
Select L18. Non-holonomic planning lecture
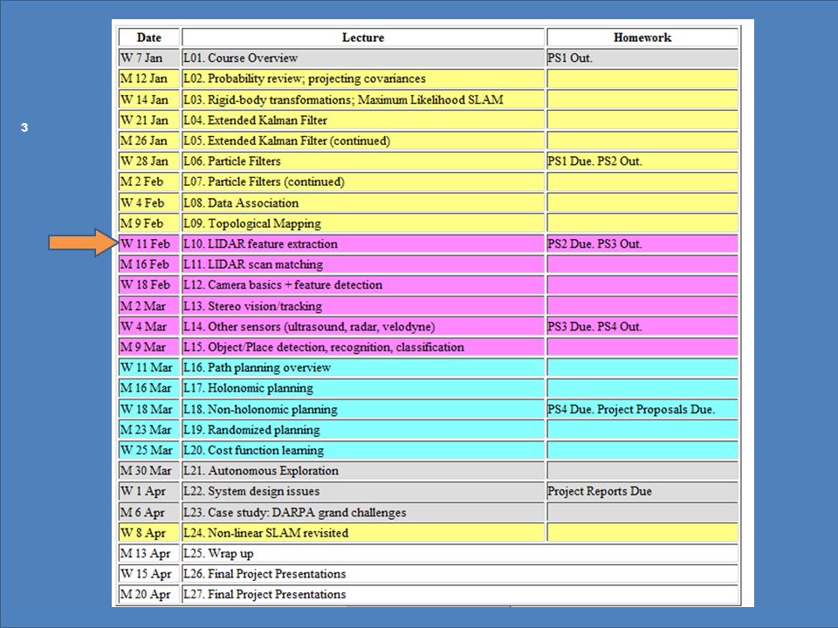point(363,409)
